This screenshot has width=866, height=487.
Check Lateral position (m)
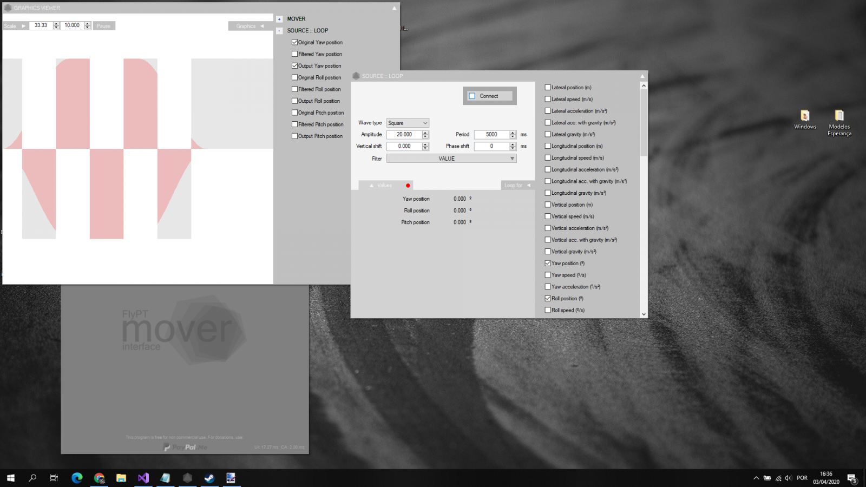pyautogui.click(x=548, y=87)
